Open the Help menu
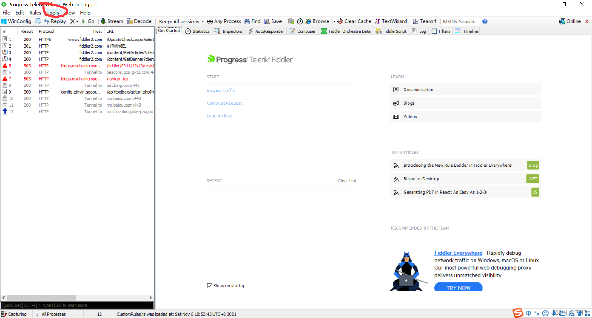The height and width of the screenshot is (318, 592). 85,13
